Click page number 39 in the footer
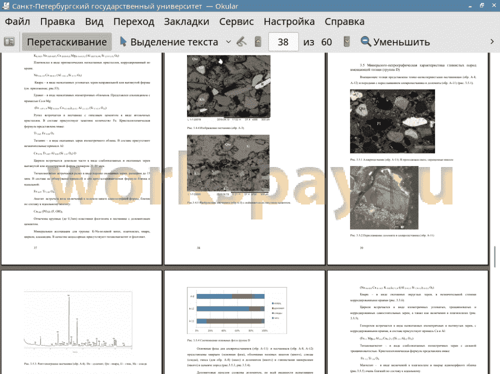This screenshot has width=500, height=374. click(x=361, y=247)
